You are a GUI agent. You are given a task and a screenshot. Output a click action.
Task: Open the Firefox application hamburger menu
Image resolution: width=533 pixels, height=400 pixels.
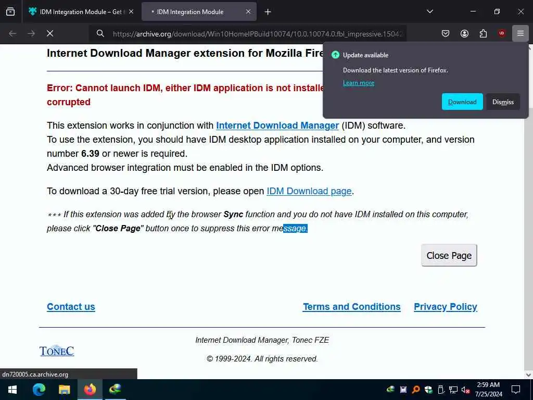pos(521,33)
